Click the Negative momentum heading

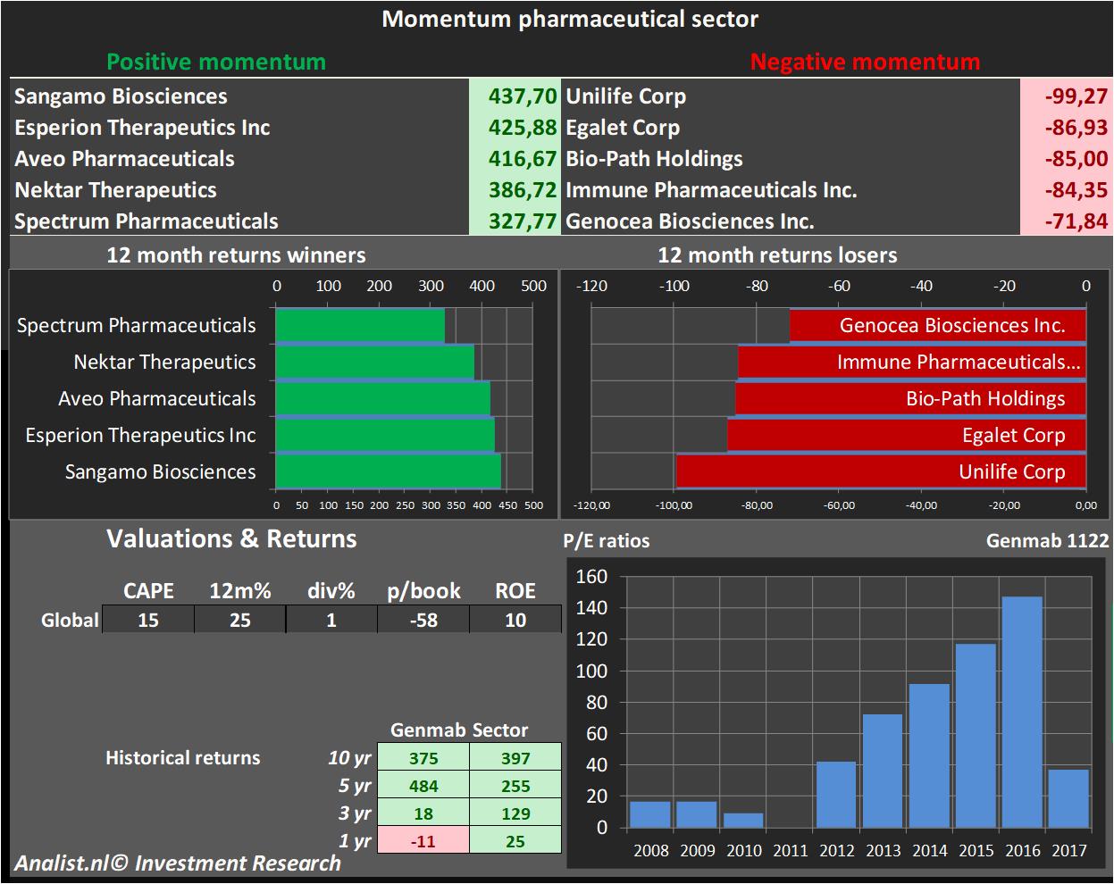point(865,62)
